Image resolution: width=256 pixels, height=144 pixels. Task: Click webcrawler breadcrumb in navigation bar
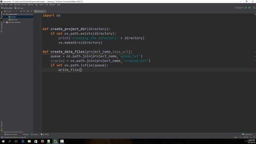(x=7, y=8)
